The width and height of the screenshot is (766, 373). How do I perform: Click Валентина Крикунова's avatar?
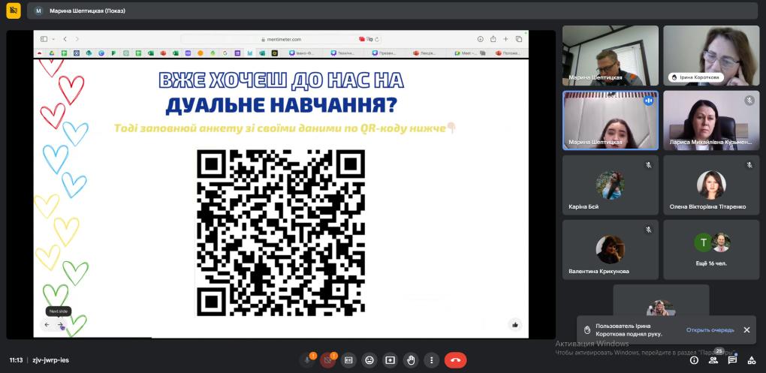(x=610, y=249)
